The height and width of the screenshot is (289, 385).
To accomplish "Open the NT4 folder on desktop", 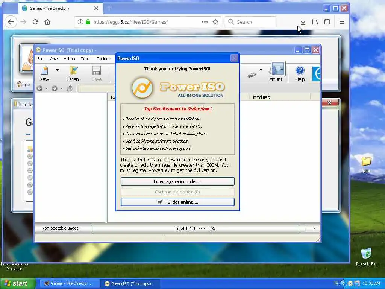I will click(x=366, y=164).
